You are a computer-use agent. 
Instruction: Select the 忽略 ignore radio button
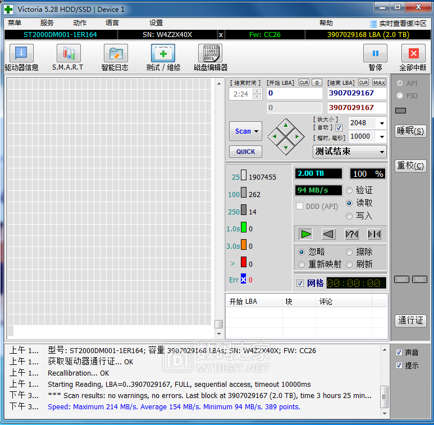pos(301,252)
